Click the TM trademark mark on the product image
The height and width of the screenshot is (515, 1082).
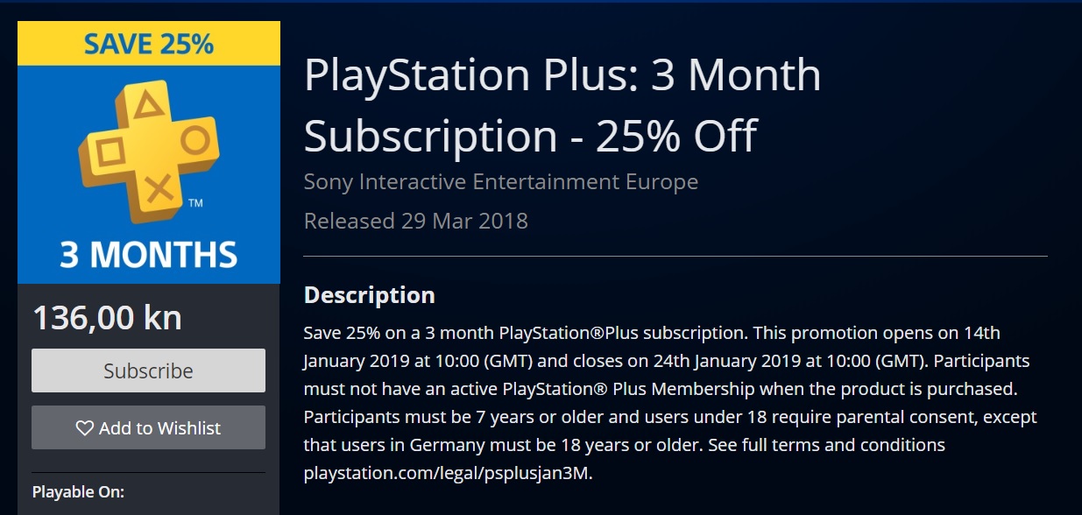195,204
